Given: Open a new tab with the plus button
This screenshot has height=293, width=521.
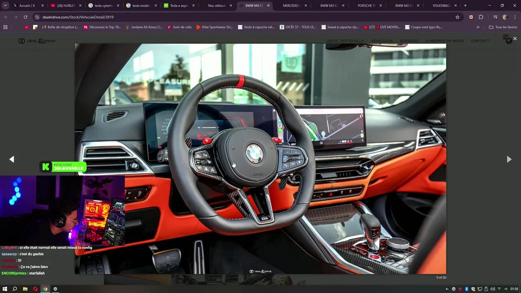Looking at the screenshot, I should pyautogui.click(x=465, y=6).
